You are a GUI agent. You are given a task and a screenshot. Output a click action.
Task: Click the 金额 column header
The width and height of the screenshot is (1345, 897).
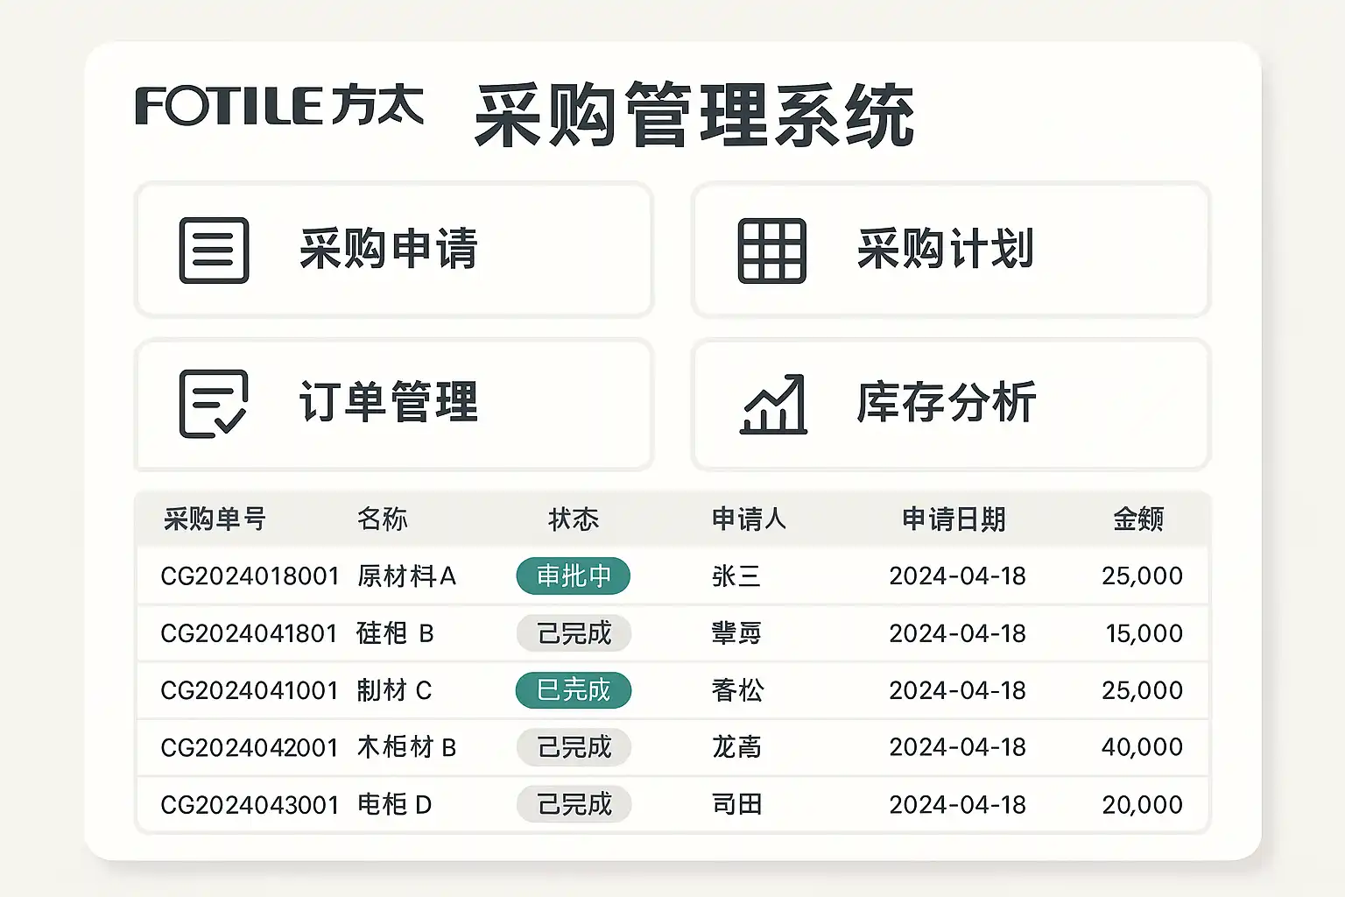coord(1137,519)
